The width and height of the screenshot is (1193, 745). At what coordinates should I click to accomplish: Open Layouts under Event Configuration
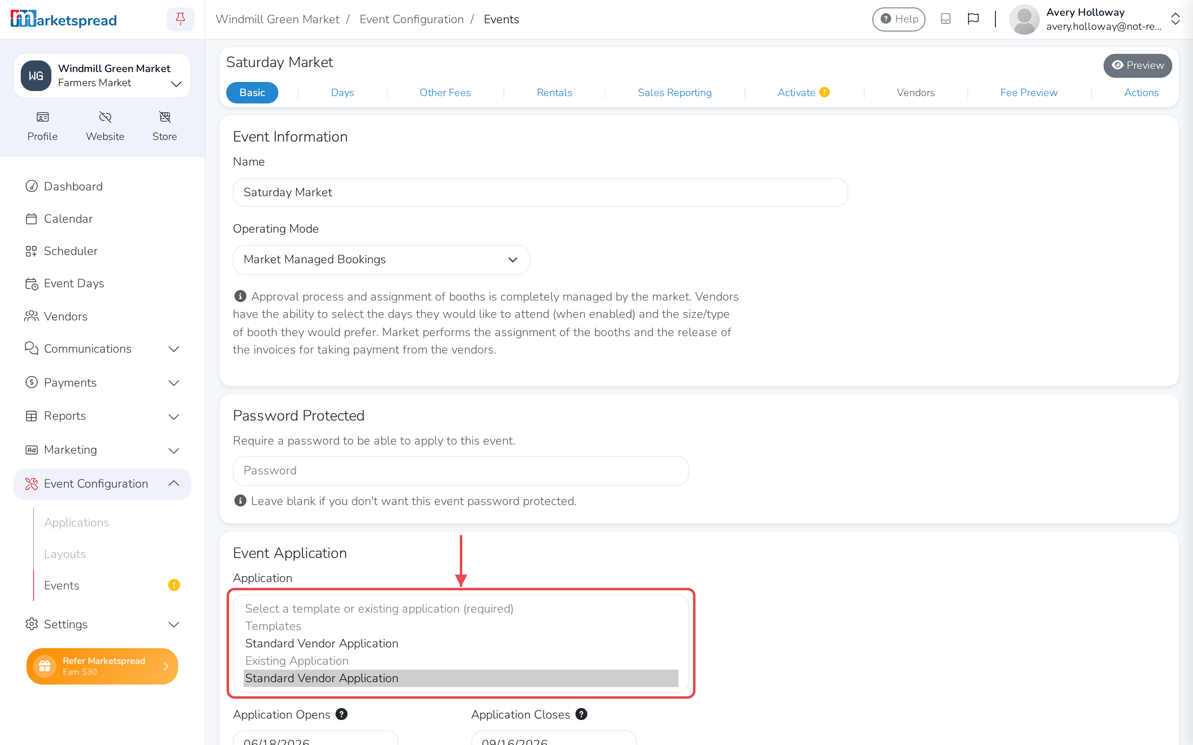point(65,554)
